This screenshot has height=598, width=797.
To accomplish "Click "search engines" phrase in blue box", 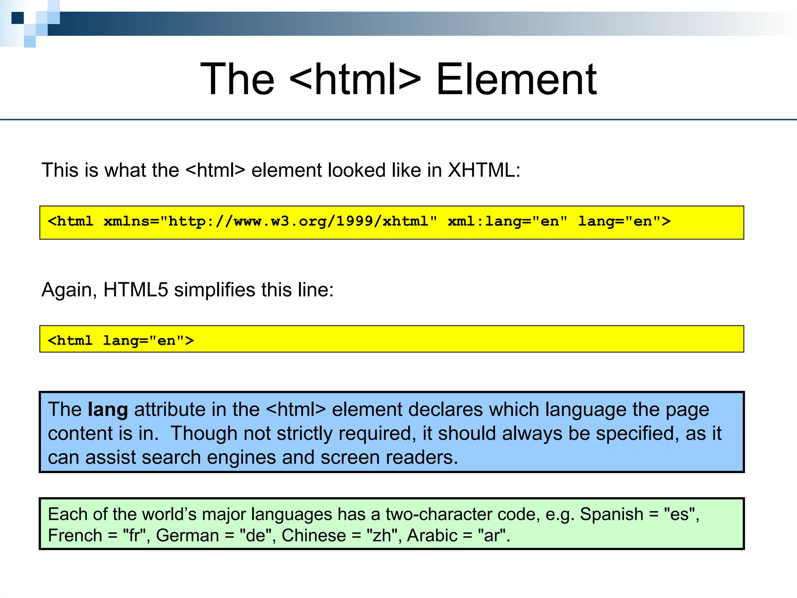I will point(209,457).
